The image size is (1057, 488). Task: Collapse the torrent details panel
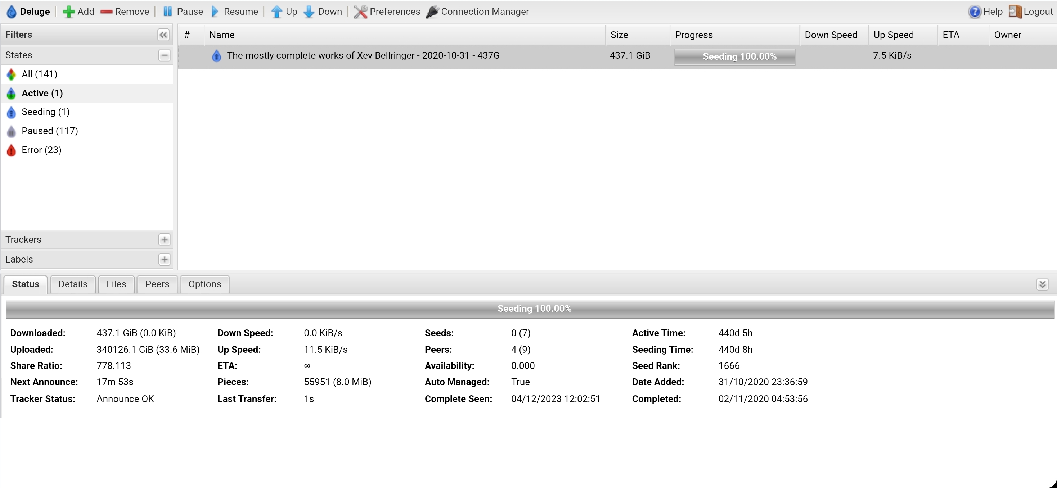coord(1042,284)
